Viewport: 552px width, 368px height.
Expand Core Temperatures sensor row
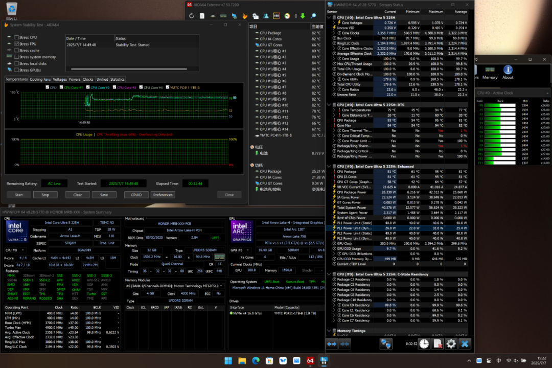pos(334,110)
